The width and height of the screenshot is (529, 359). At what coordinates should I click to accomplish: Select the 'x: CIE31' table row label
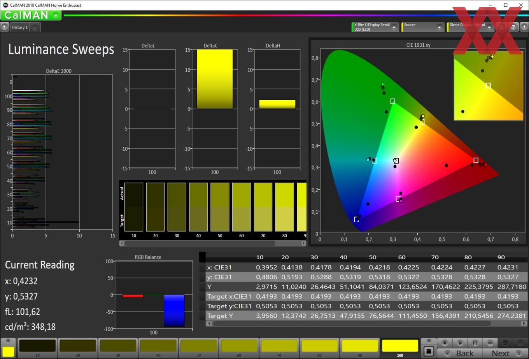point(219,267)
